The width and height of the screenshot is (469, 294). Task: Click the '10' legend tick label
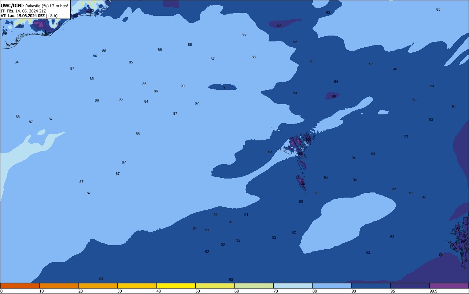pos(42,291)
